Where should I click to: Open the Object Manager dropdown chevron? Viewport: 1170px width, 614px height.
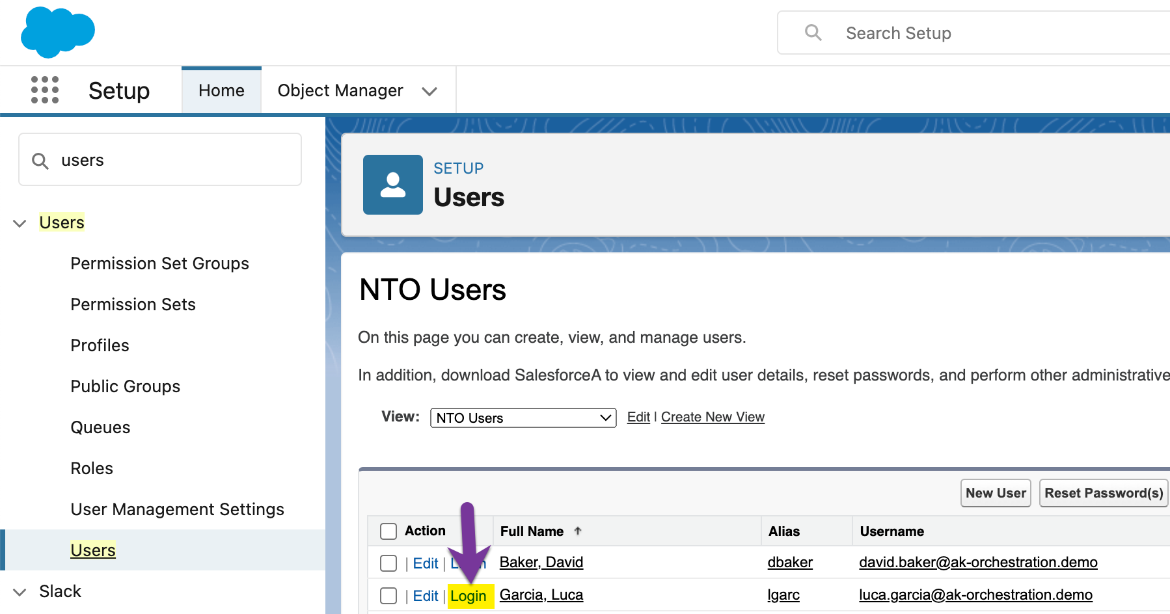429,91
